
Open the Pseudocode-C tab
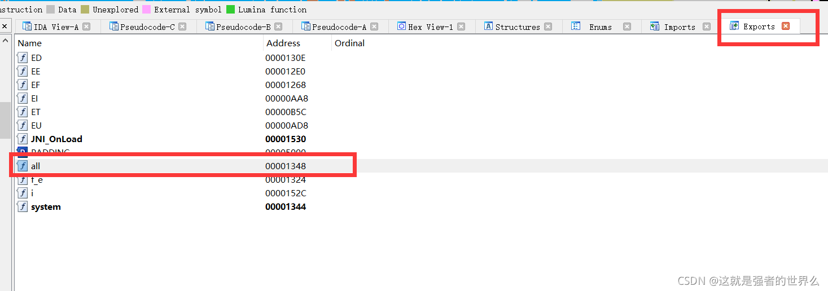148,27
